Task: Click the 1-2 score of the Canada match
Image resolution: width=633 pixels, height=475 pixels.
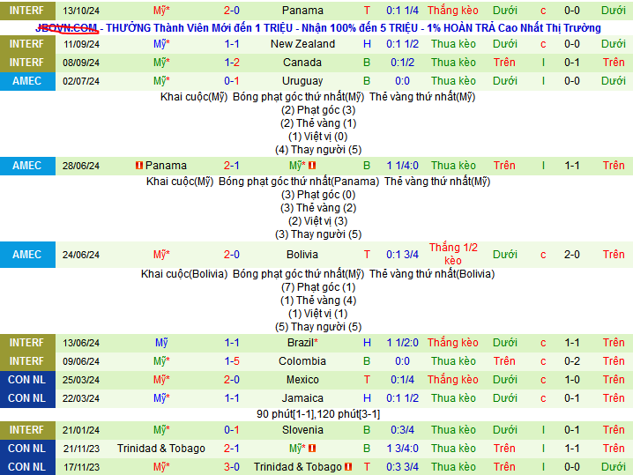Action: (x=232, y=63)
